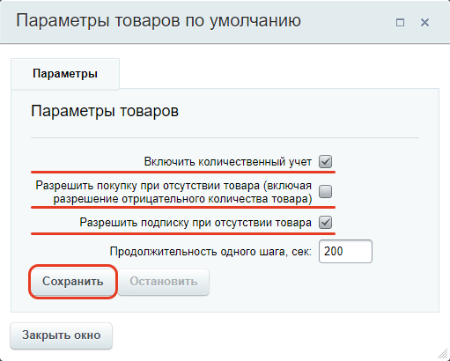Image resolution: width=450 pixels, height=361 pixels.
Task: Toggle Разрешить подписку при отсутствии товара checkbox
Action: pyautogui.click(x=325, y=223)
